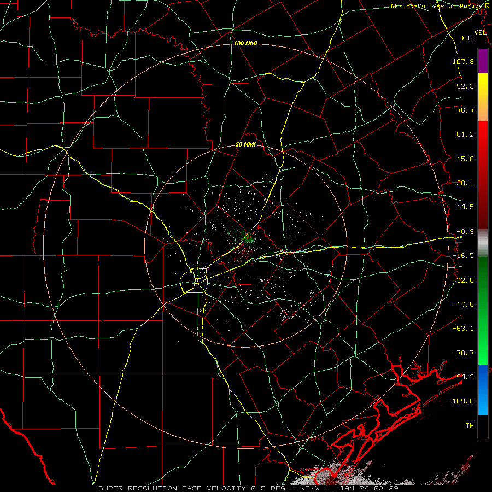This screenshot has height=492, width=492.
Task: Click the -16.5 scale value
Action: click(463, 256)
